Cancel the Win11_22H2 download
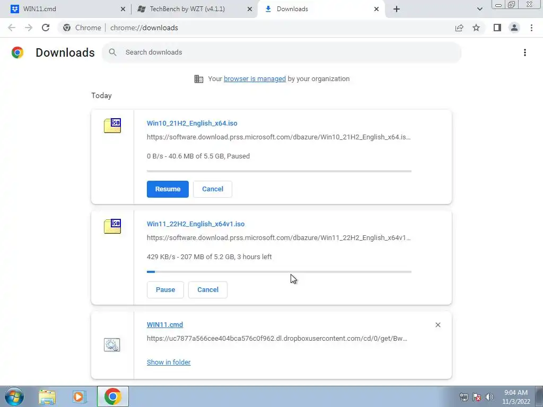Screen dimensions: 543x407 point(208,290)
